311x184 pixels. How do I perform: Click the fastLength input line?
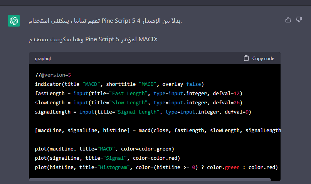139,93
